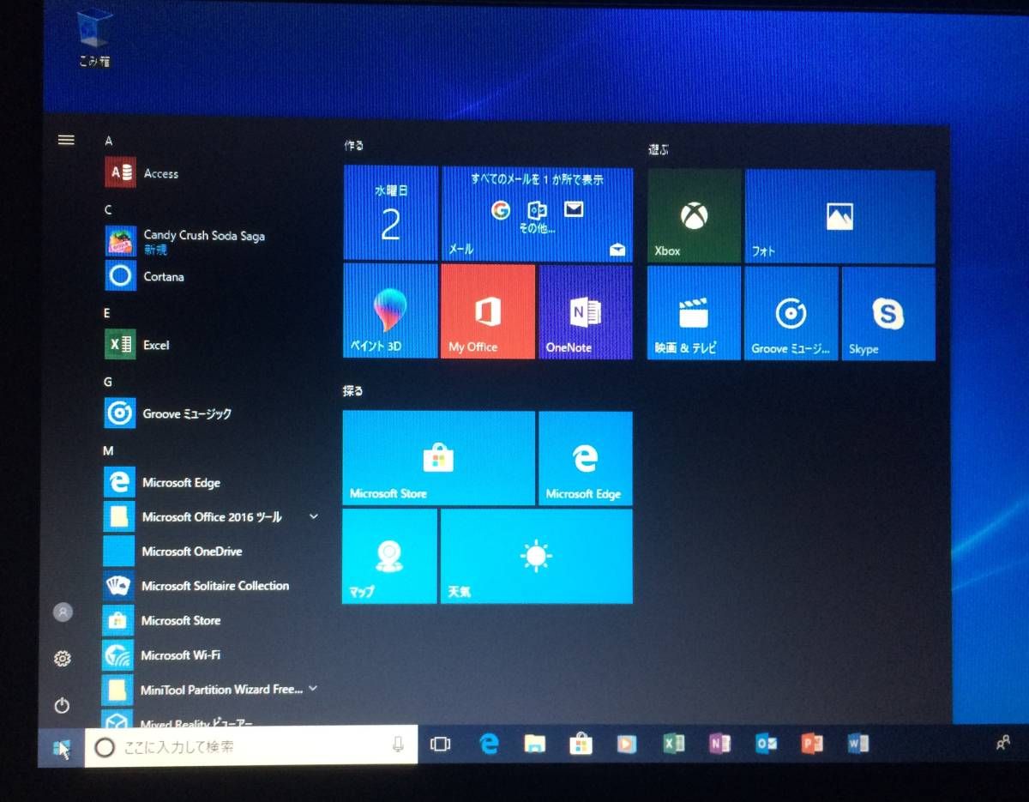Open the People icon in taskbar
Screen dimensions: 1029x802
point(1002,743)
